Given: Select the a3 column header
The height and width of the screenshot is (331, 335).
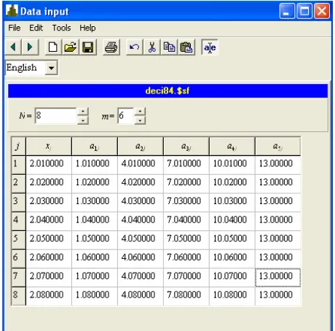Looking at the screenshot, I should [186, 147].
